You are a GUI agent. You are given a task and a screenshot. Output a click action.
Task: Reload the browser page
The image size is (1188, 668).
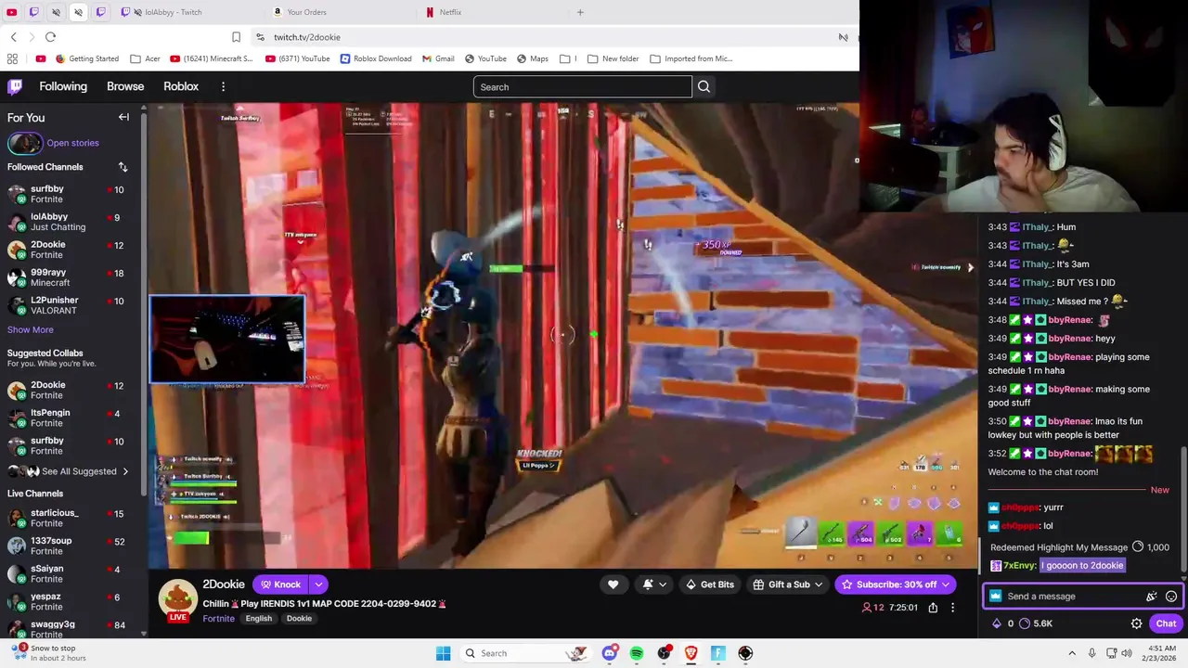click(50, 37)
